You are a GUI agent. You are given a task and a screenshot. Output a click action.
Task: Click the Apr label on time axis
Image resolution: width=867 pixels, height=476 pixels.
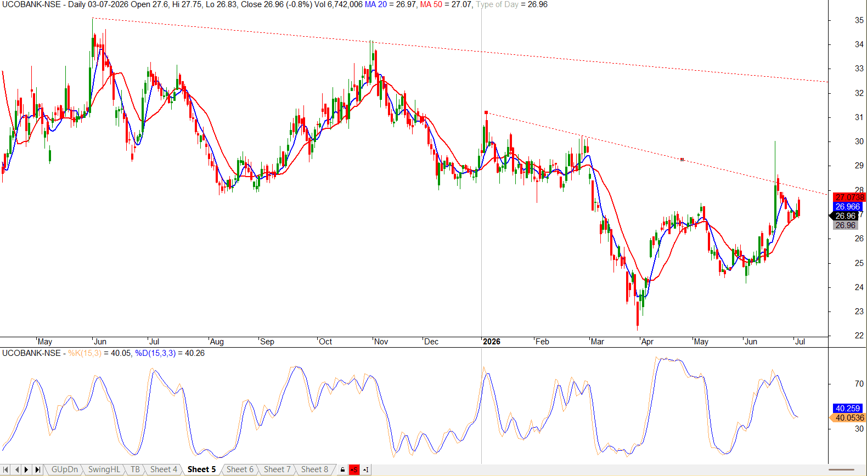[648, 342]
